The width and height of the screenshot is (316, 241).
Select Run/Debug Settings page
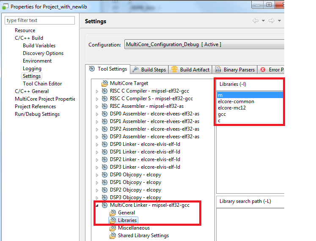(x=37, y=114)
